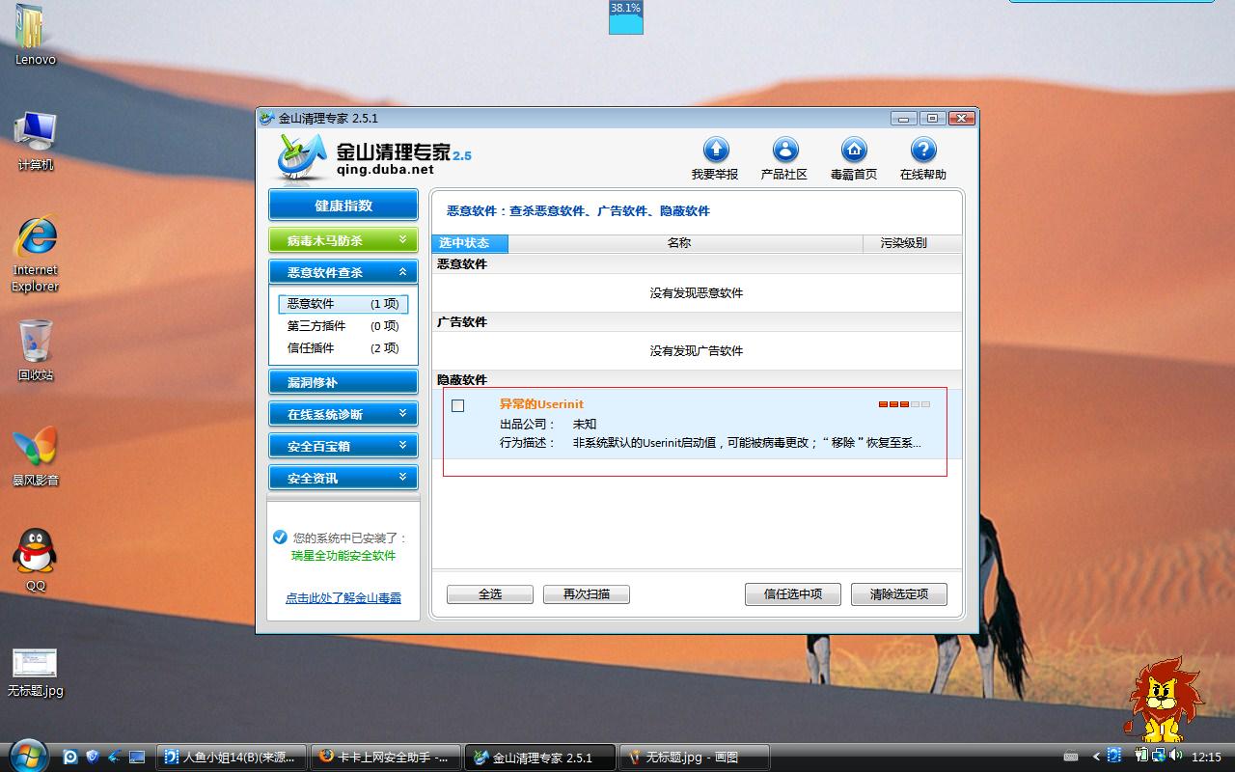Open the 漏洞修补 panel
1235x772 pixels.
point(343,382)
